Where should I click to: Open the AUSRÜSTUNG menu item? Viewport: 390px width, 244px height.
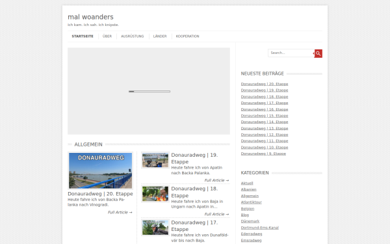(x=133, y=36)
